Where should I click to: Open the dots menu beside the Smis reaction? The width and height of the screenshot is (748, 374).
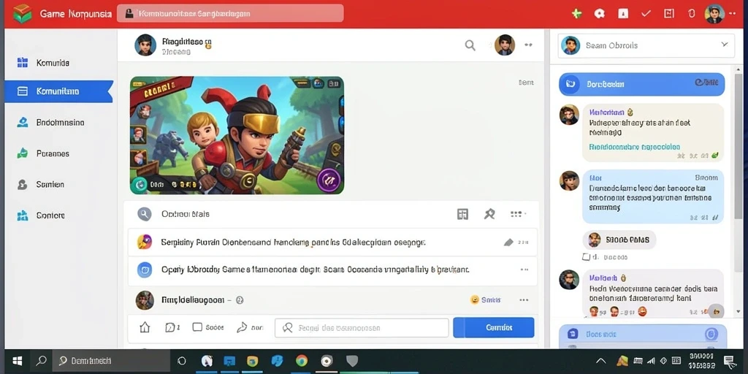524,300
